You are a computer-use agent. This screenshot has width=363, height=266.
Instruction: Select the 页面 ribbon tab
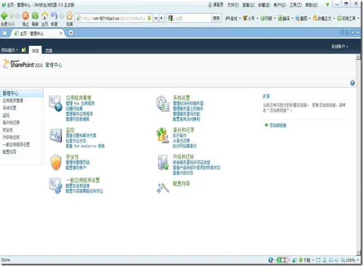click(x=49, y=50)
